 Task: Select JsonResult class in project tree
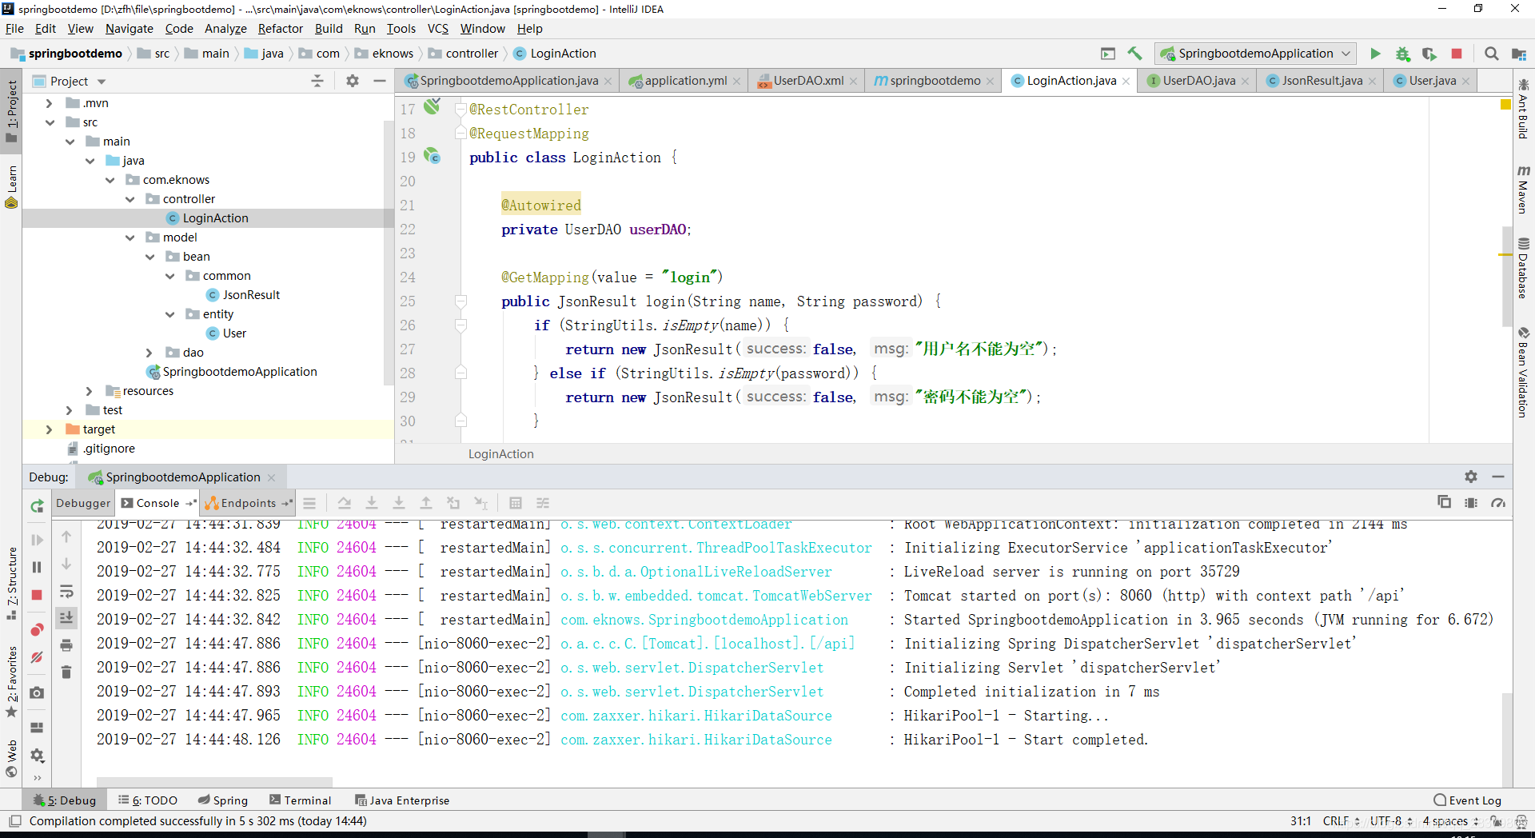(250, 295)
